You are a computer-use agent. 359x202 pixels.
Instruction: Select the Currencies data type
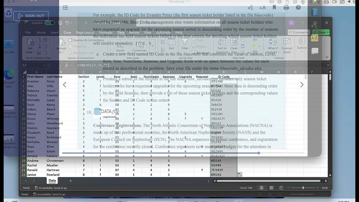pyautogui.click(x=140, y=47)
